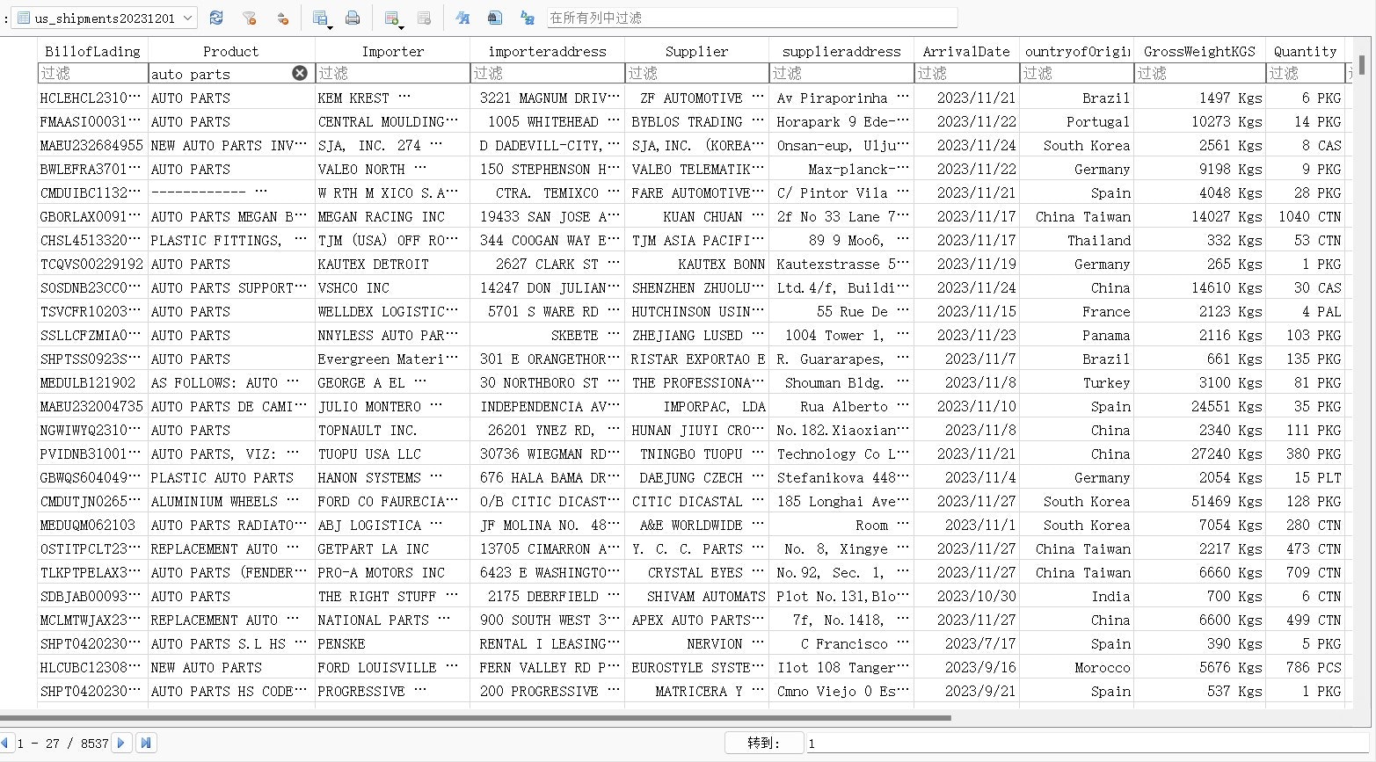Click the 转到 go-to button

pos(763,743)
